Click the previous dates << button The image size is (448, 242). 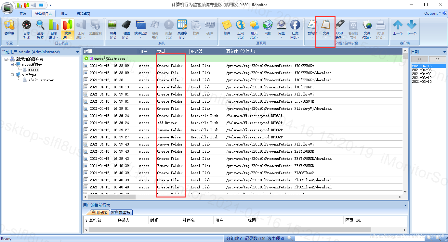[419, 59]
